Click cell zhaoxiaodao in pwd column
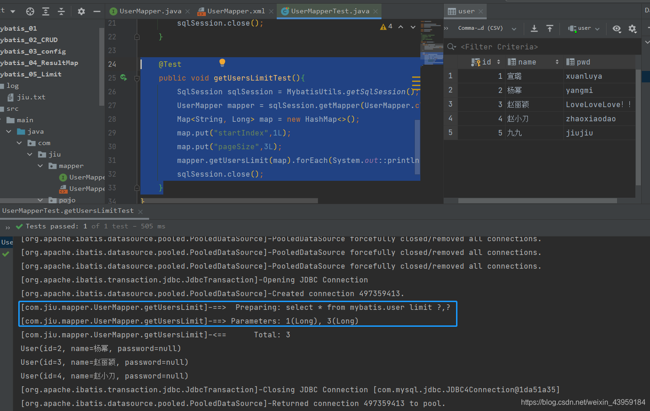The image size is (650, 411). (x=599, y=119)
